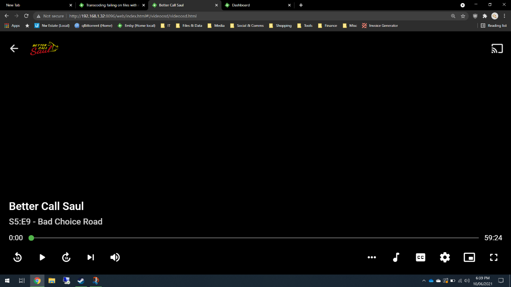
Task: Open the taskbar volume control
Action: (467, 281)
